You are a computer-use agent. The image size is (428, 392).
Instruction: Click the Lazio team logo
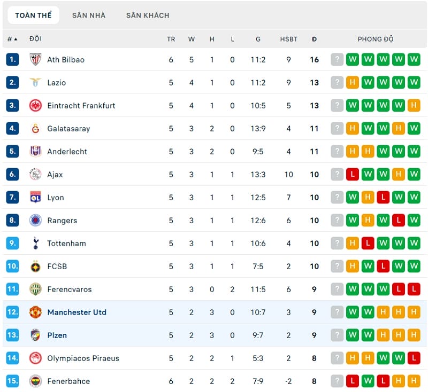pyautogui.click(x=35, y=83)
